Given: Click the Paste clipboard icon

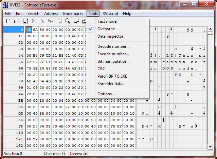Looking at the screenshot, I should (x=59, y=21).
